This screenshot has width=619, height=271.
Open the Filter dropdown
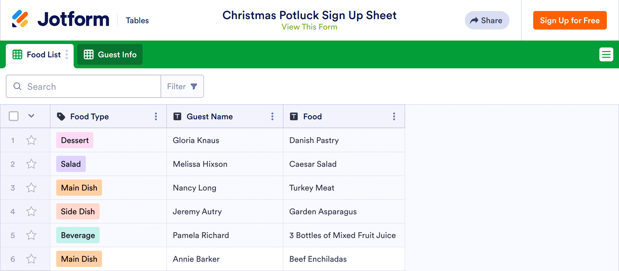click(x=182, y=86)
